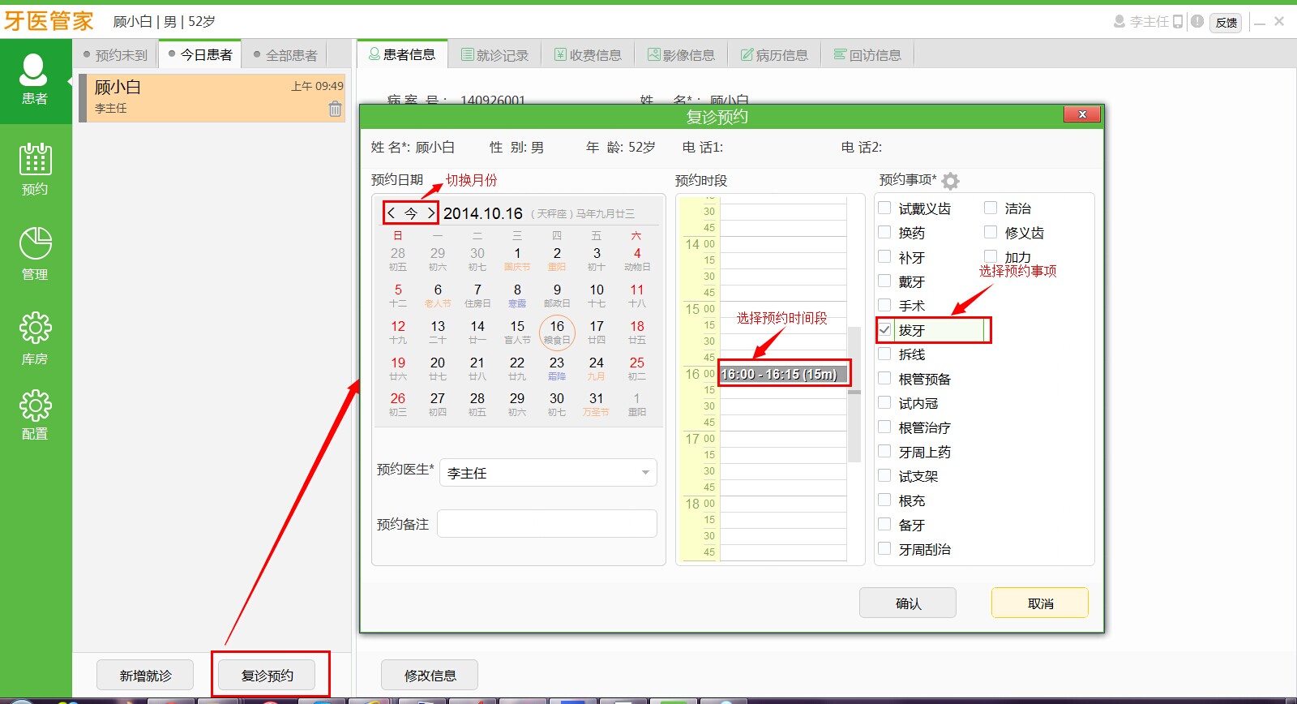Open 预约事项 settings gear icon

tap(950, 181)
